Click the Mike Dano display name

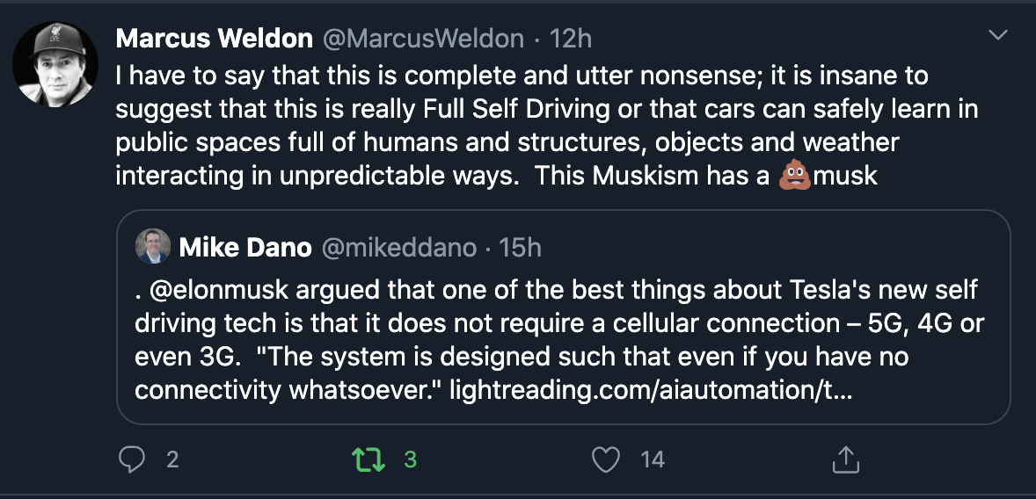coord(244,249)
